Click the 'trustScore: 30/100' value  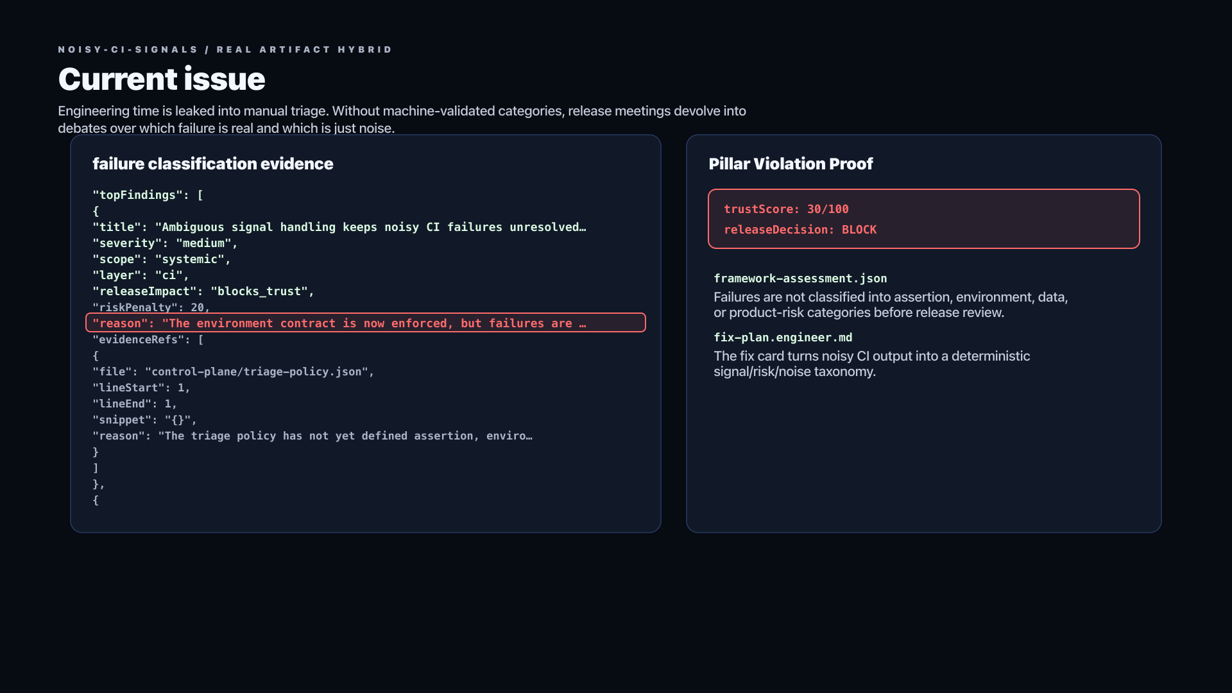tap(786, 209)
